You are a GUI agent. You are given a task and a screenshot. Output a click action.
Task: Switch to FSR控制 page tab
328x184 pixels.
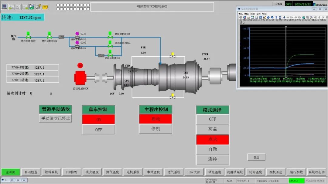(x=72, y=172)
